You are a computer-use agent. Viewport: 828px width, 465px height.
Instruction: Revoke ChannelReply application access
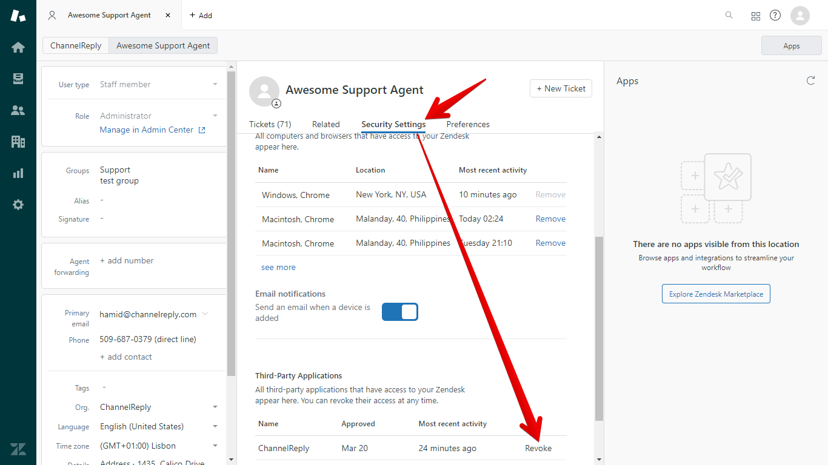point(538,448)
